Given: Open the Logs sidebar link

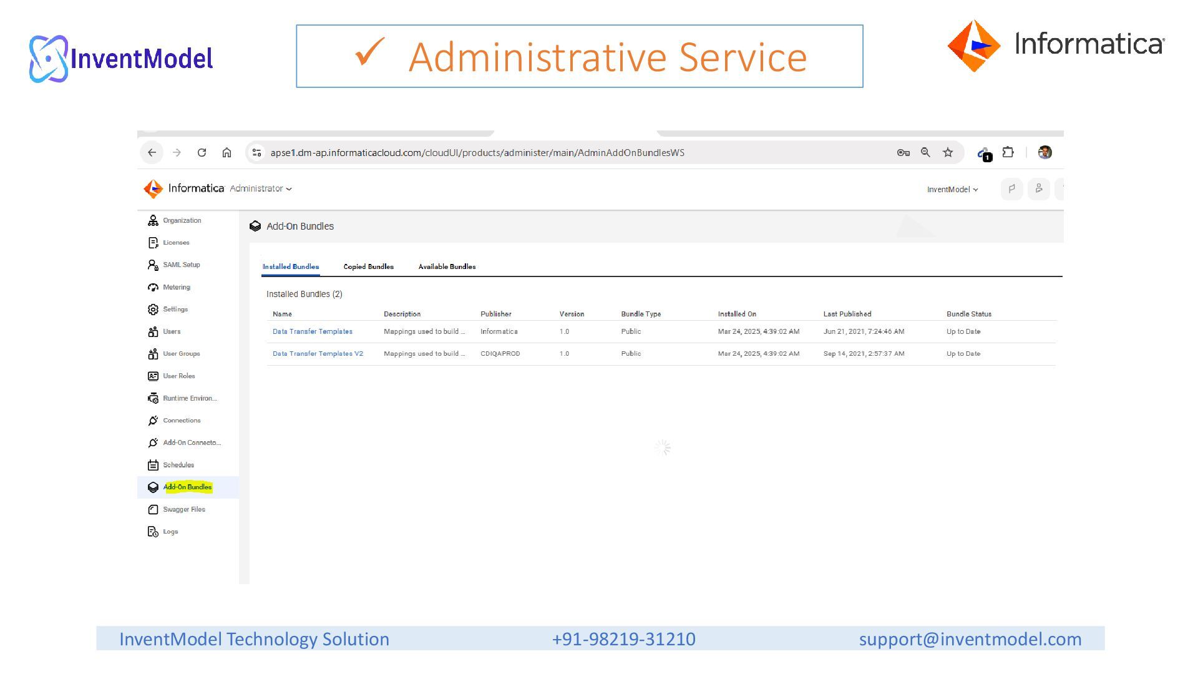Looking at the screenshot, I should point(170,532).
